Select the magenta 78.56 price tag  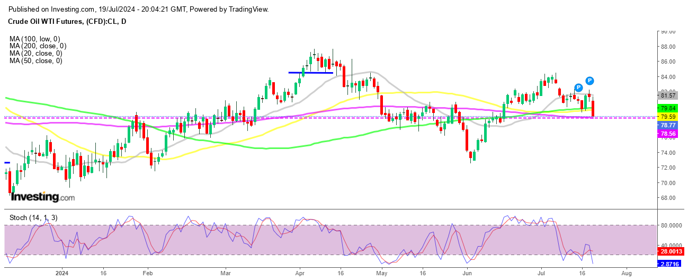pos(668,134)
